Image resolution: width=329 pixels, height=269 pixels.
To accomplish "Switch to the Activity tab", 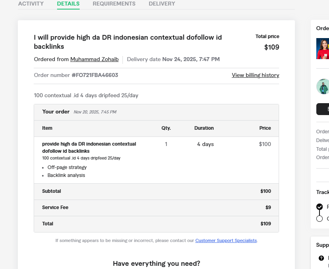I will 31,4.
